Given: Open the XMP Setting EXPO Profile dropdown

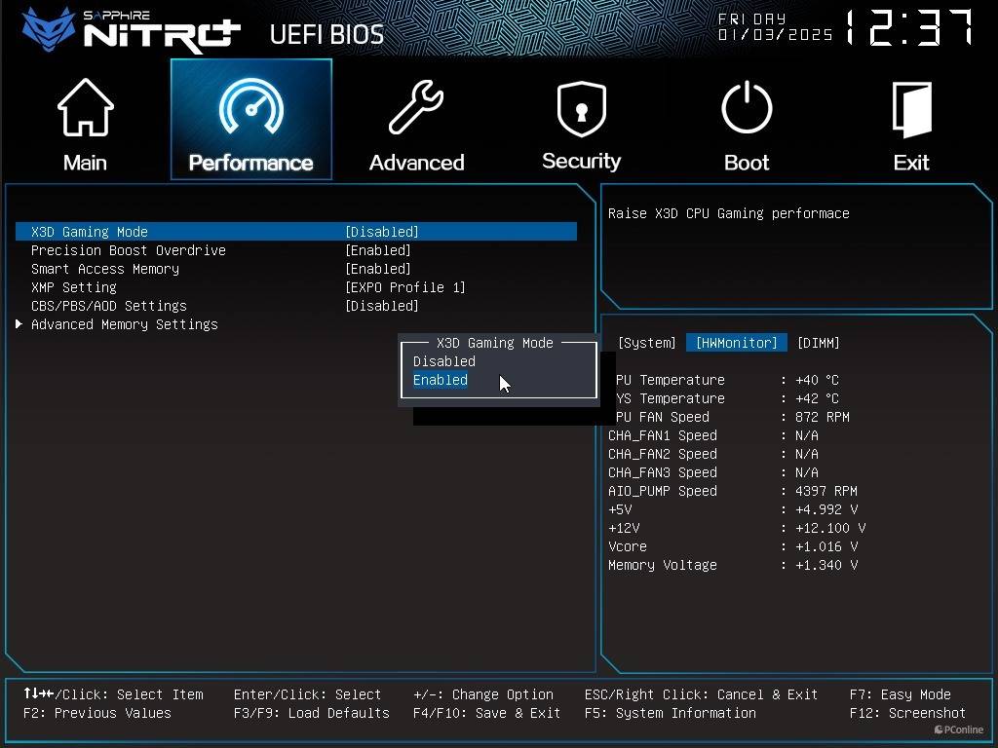Looking at the screenshot, I should point(405,287).
